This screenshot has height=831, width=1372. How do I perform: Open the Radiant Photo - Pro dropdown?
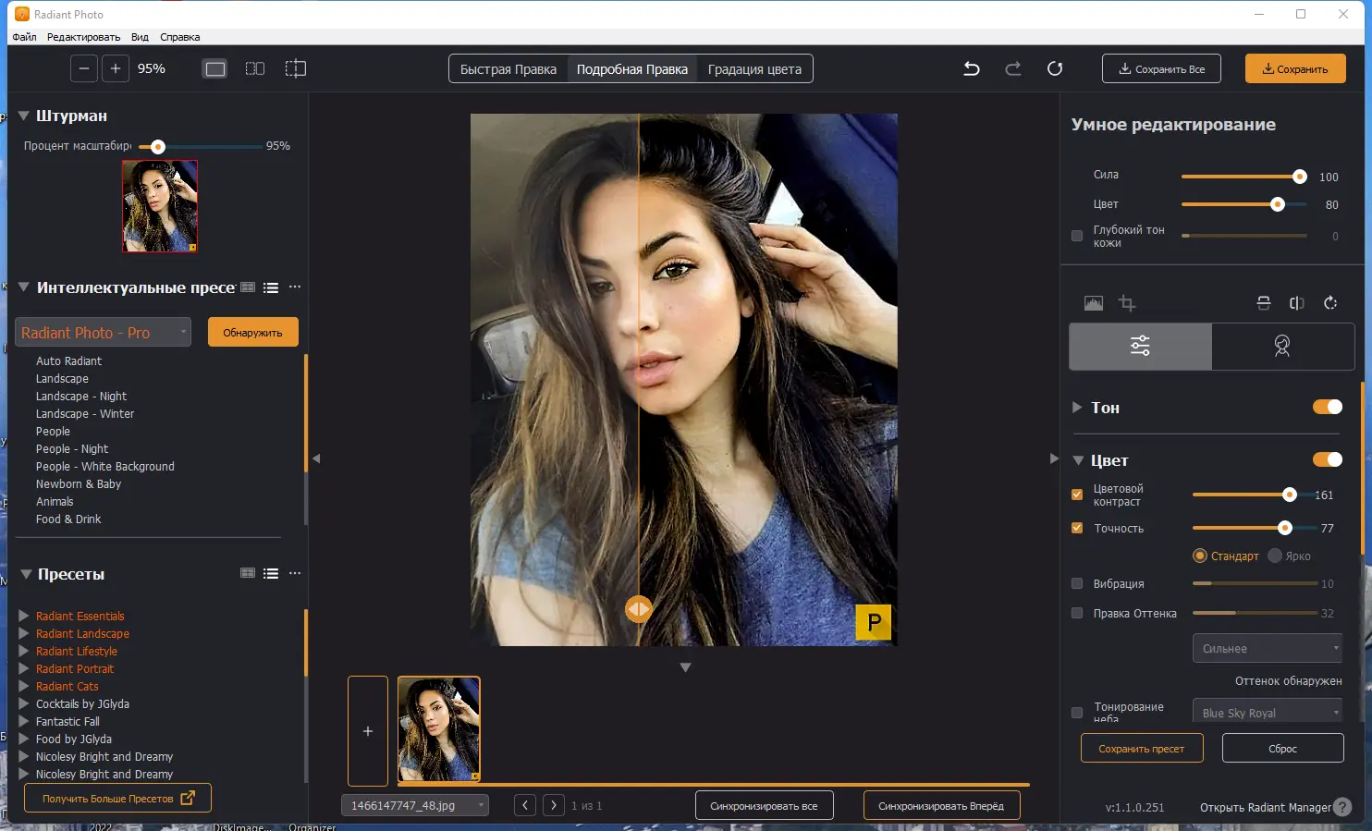tap(104, 333)
